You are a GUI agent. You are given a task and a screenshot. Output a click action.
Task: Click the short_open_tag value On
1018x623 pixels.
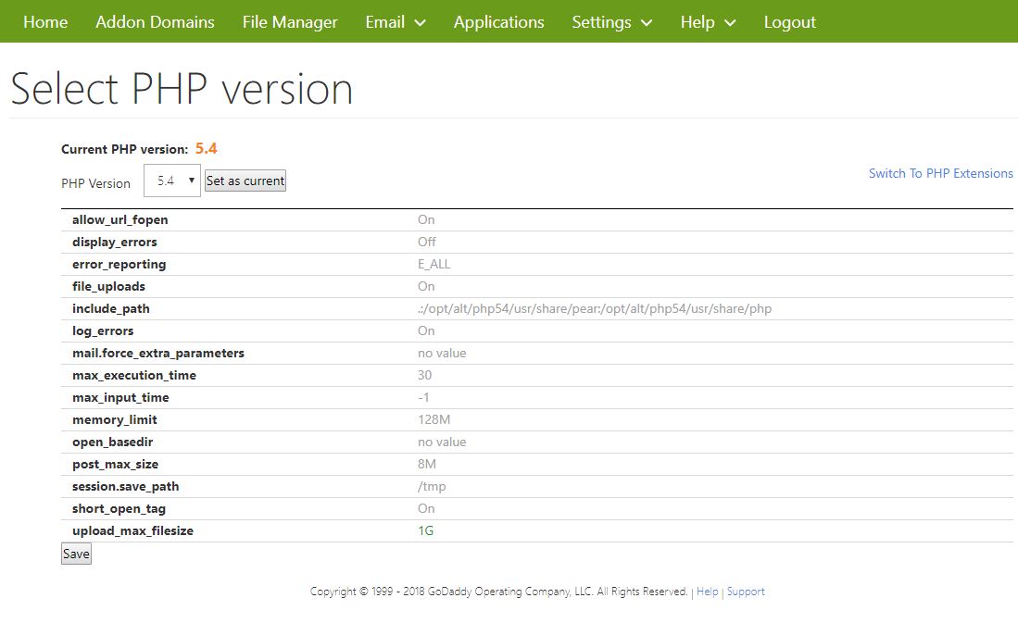[426, 508]
